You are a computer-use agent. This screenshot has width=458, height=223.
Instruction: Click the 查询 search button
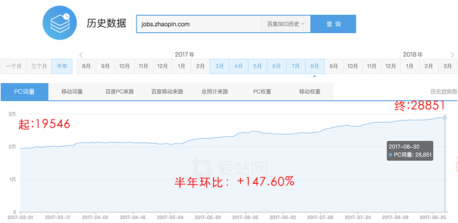click(334, 24)
